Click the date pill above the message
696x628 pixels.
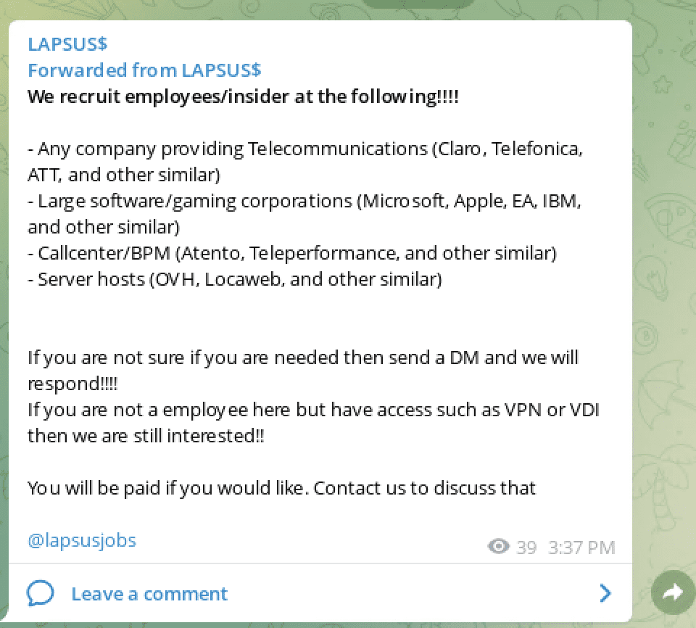click(x=419, y=4)
